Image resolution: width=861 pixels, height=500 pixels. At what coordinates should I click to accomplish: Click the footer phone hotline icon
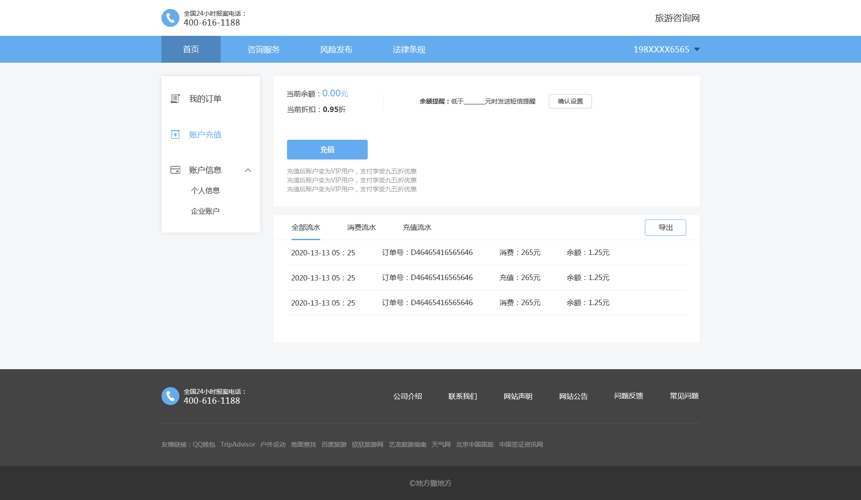click(x=170, y=396)
